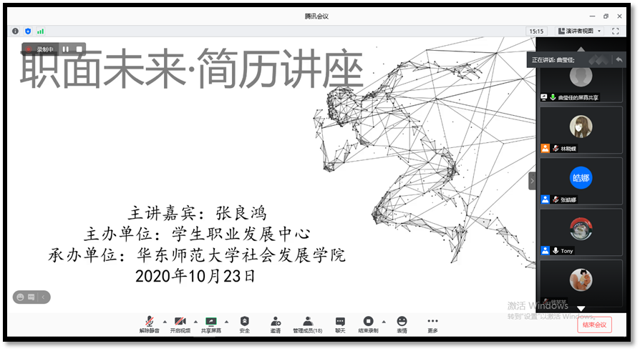Click the 邀请 invite icon
This screenshot has height=351, width=640.
(x=276, y=322)
